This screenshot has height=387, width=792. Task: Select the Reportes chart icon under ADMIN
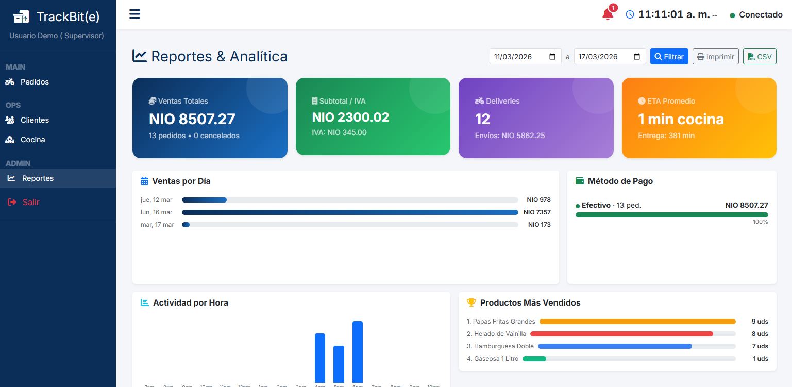pyautogui.click(x=11, y=178)
